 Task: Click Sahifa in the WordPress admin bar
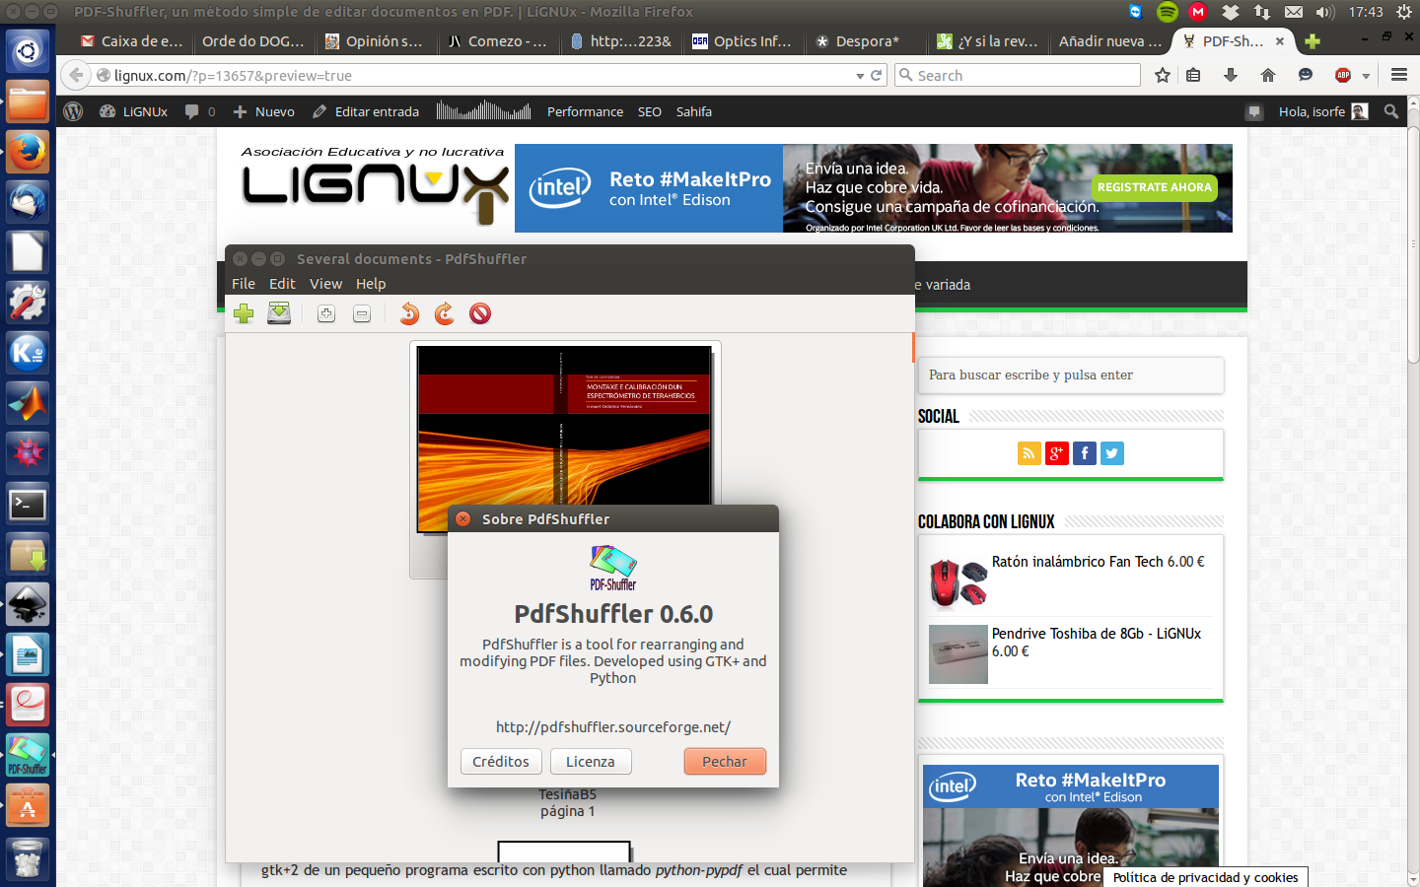click(x=694, y=111)
